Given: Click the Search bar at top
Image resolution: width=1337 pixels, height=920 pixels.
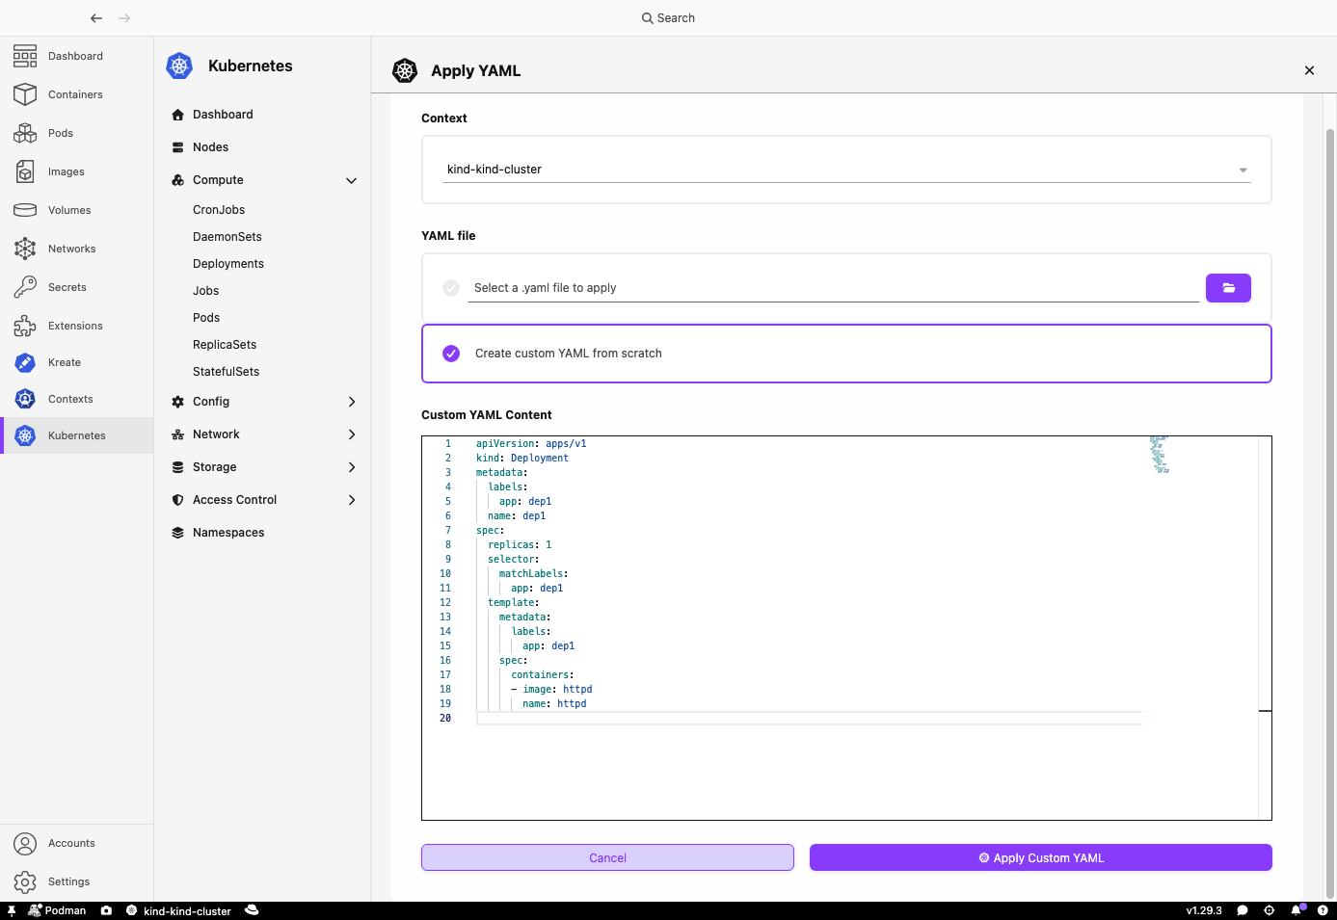Looking at the screenshot, I should 668,18.
